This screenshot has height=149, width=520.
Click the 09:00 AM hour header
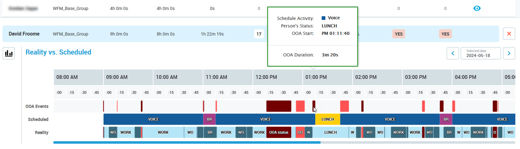click(x=128, y=77)
